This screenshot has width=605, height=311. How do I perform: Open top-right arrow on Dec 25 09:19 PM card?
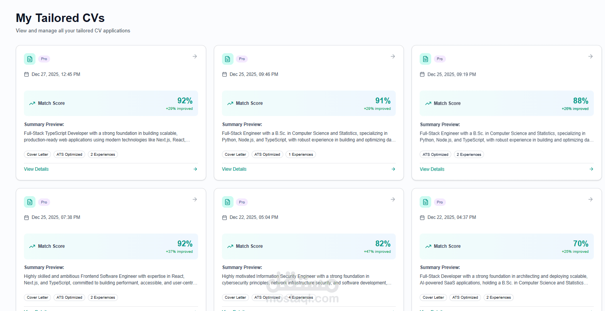(590, 56)
